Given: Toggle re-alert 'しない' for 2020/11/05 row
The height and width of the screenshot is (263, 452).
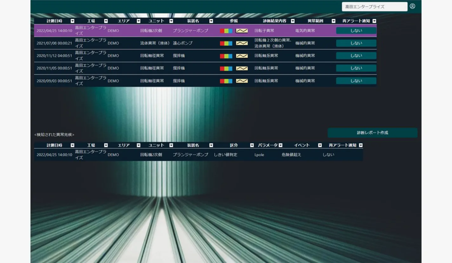Looking at the screenshot, I should tap(356, 68).
